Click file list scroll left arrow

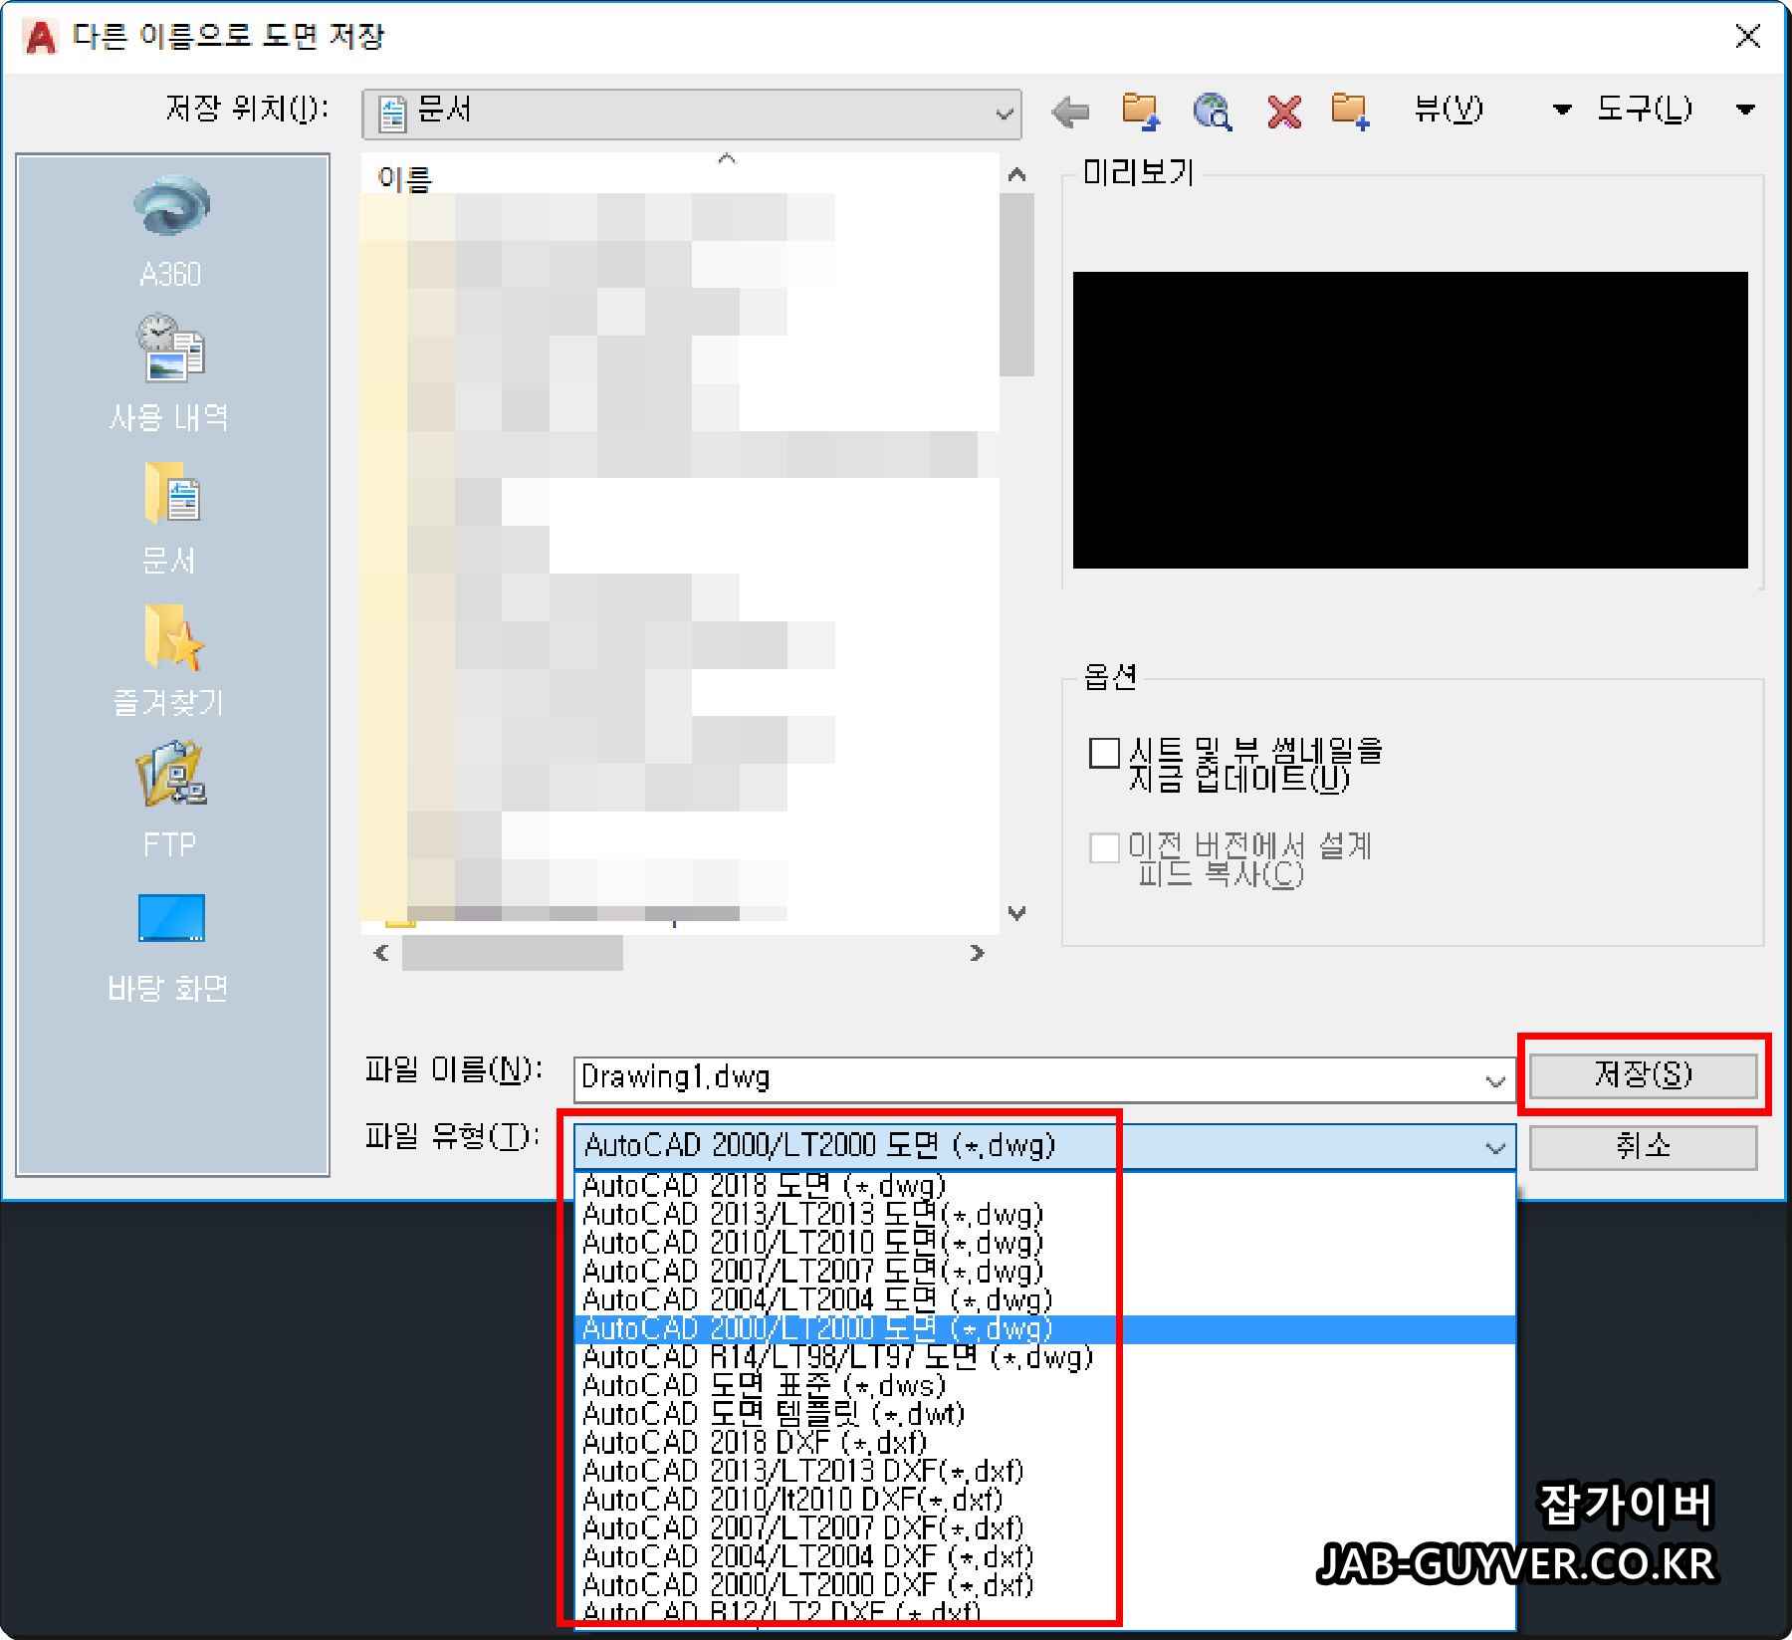[x=381, y=953]
